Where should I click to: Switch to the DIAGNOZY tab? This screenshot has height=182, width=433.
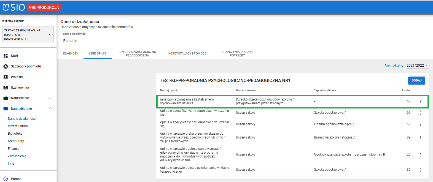click(71, 53)
